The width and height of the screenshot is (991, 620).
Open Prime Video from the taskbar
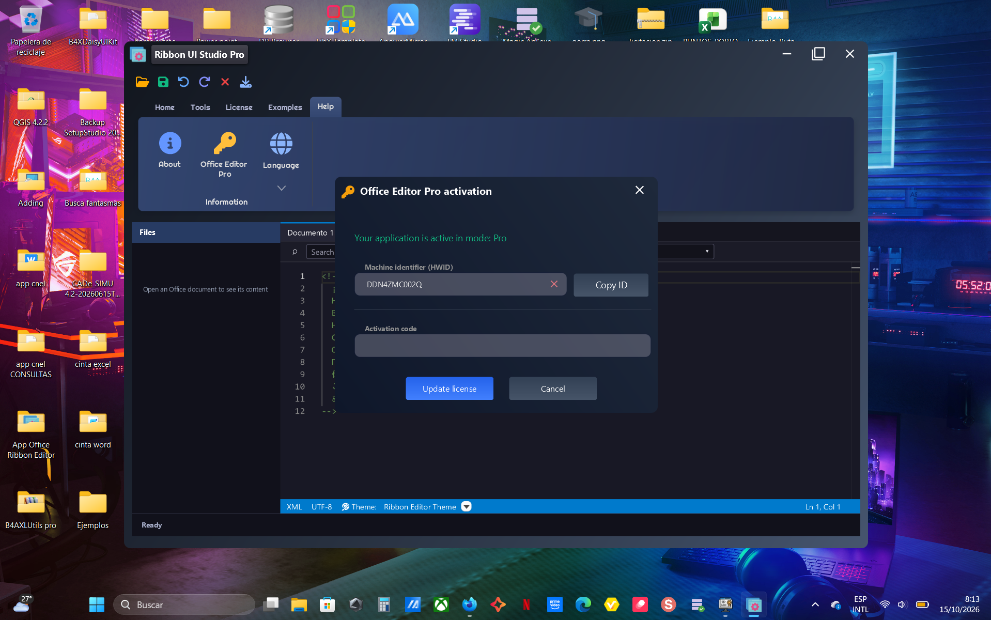[555, 605]
